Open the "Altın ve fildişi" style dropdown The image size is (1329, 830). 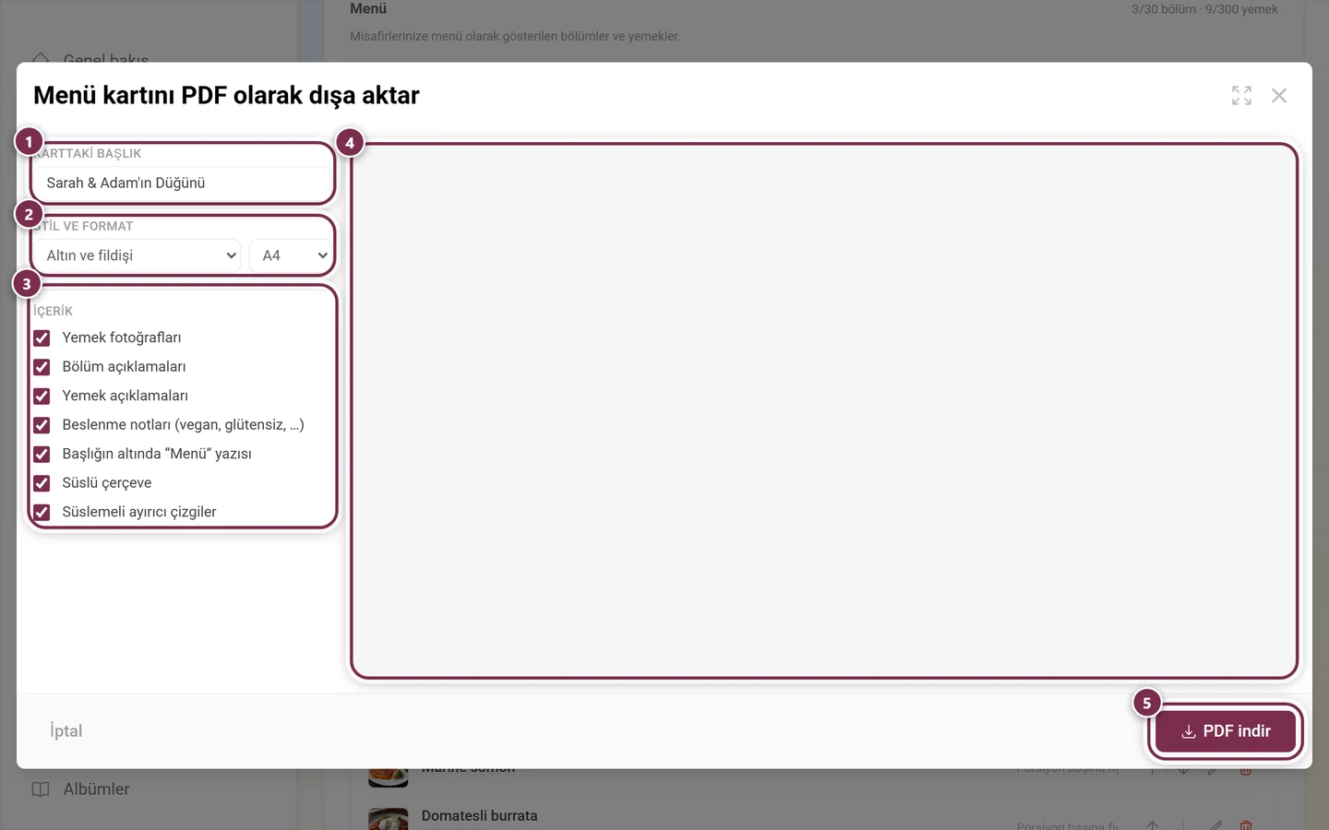point(138,255)
